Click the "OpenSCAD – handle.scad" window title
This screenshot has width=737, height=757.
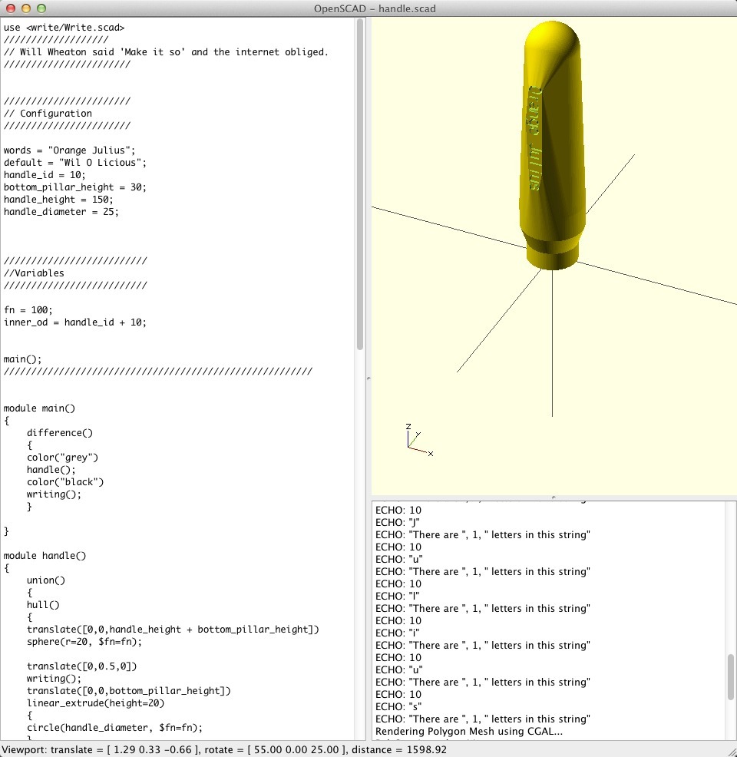375,8
